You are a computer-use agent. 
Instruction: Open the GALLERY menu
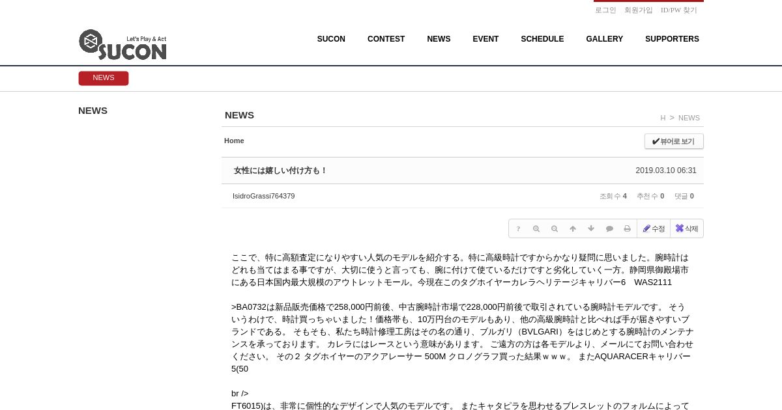(604, 39)
